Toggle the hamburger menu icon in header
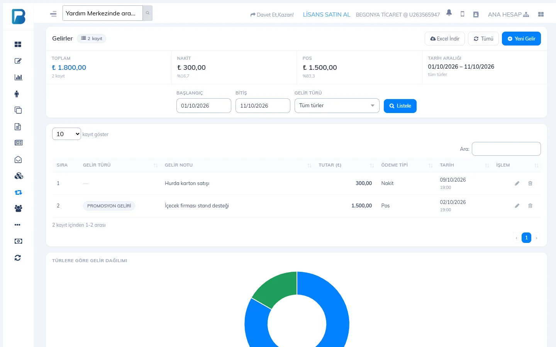This screenshot has height=347, width=556. 53,14
